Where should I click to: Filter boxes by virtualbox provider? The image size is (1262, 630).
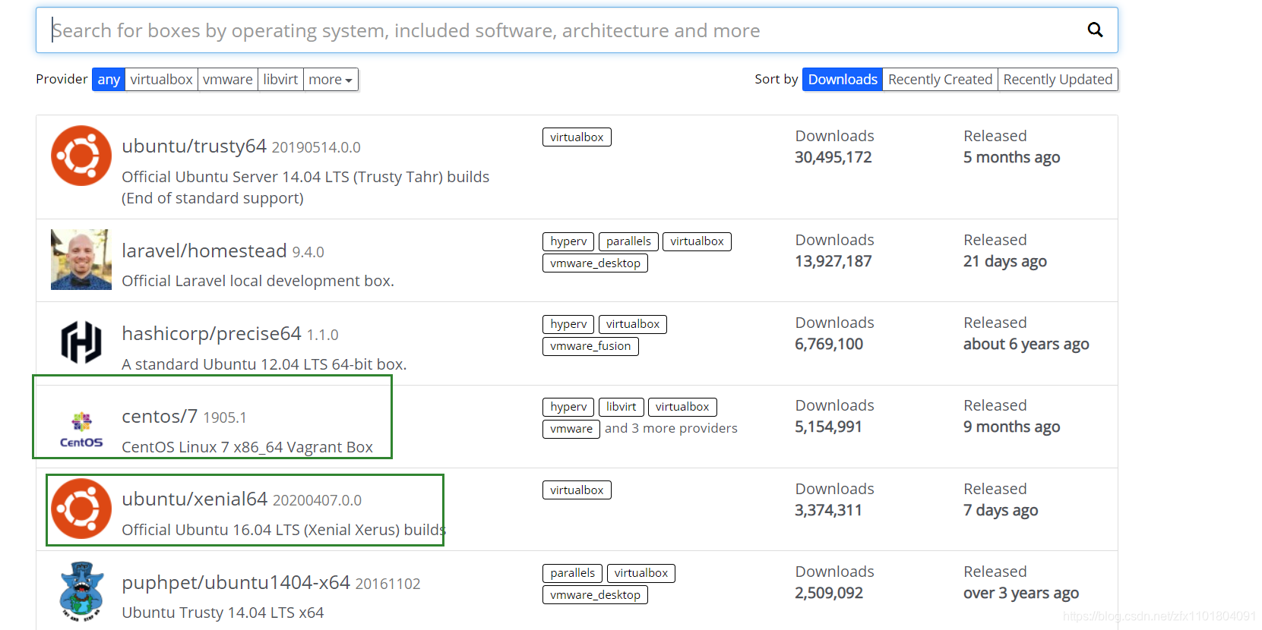pos(161,80)
